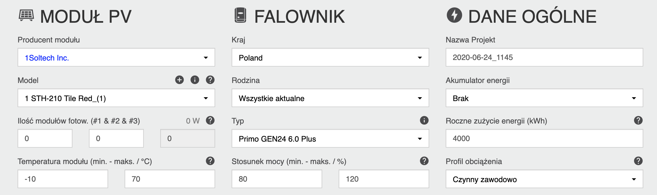Click the info icon beside Model label

[x=195, y=80]
